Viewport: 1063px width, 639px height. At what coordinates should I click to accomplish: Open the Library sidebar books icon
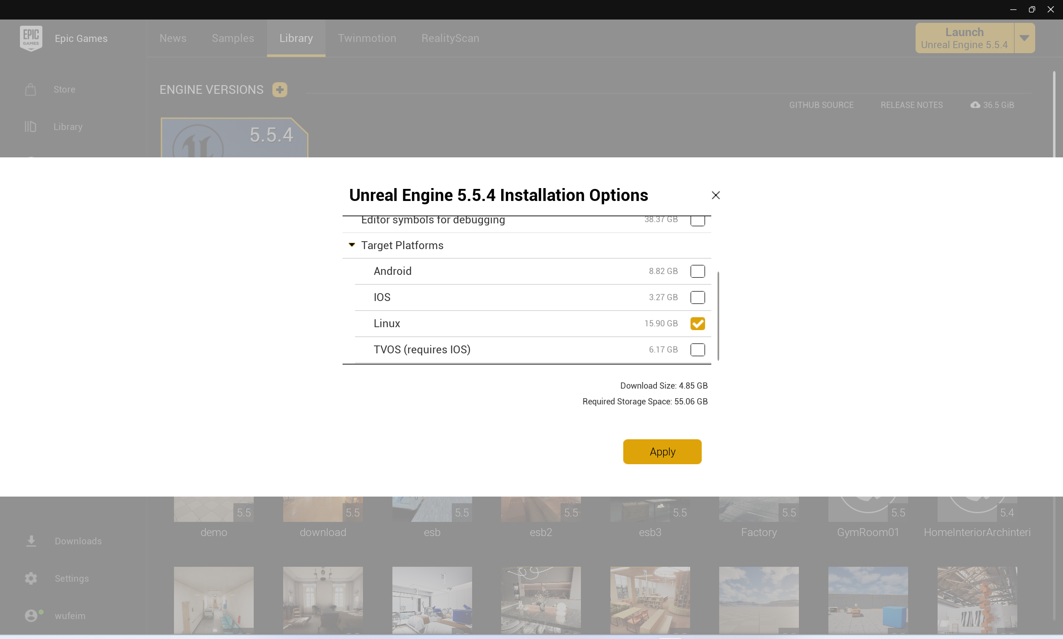30,127
